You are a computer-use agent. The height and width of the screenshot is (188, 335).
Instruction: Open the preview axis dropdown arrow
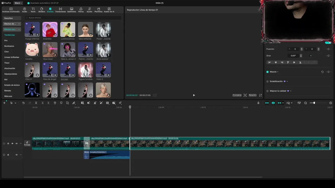(x=292, y=103)
